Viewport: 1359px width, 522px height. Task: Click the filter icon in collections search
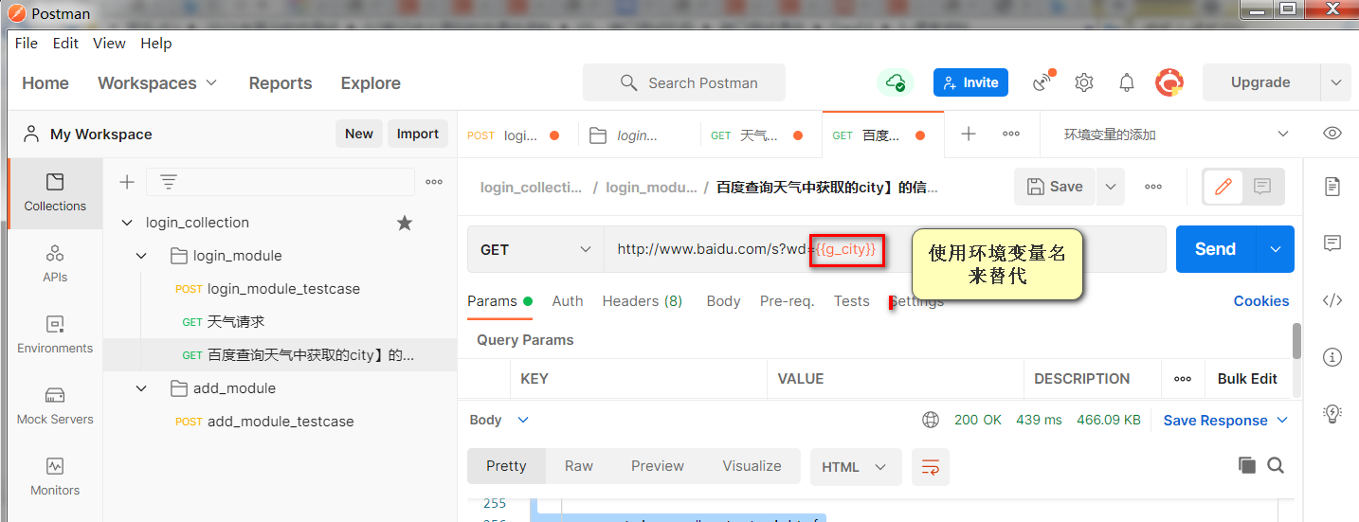pyautogui.click(x=169, y=182)
